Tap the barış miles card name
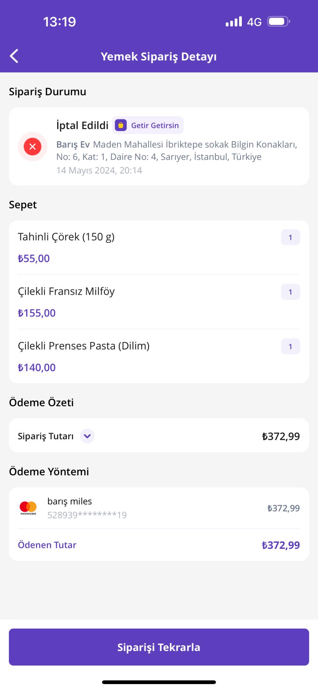Image resolution: width=318 pixels, height=690 pixels. (70, 501)
